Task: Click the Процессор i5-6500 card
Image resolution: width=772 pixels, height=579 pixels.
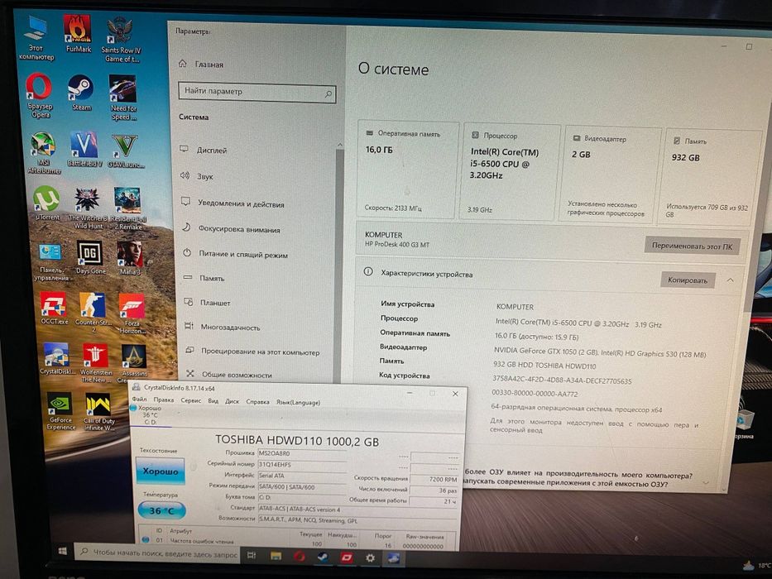Action: [511, 171]
